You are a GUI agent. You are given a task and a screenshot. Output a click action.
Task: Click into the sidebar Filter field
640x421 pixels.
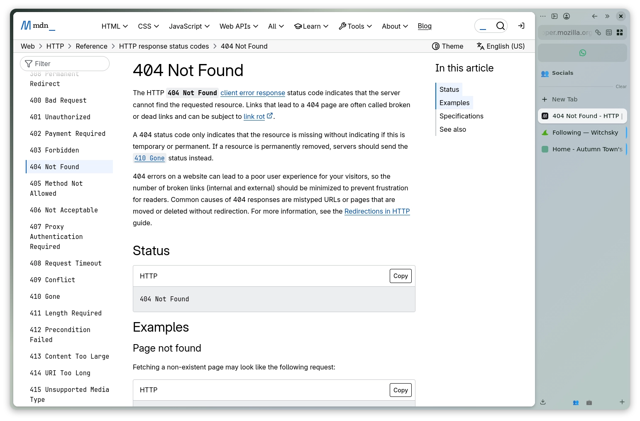[x=65, y=64]
